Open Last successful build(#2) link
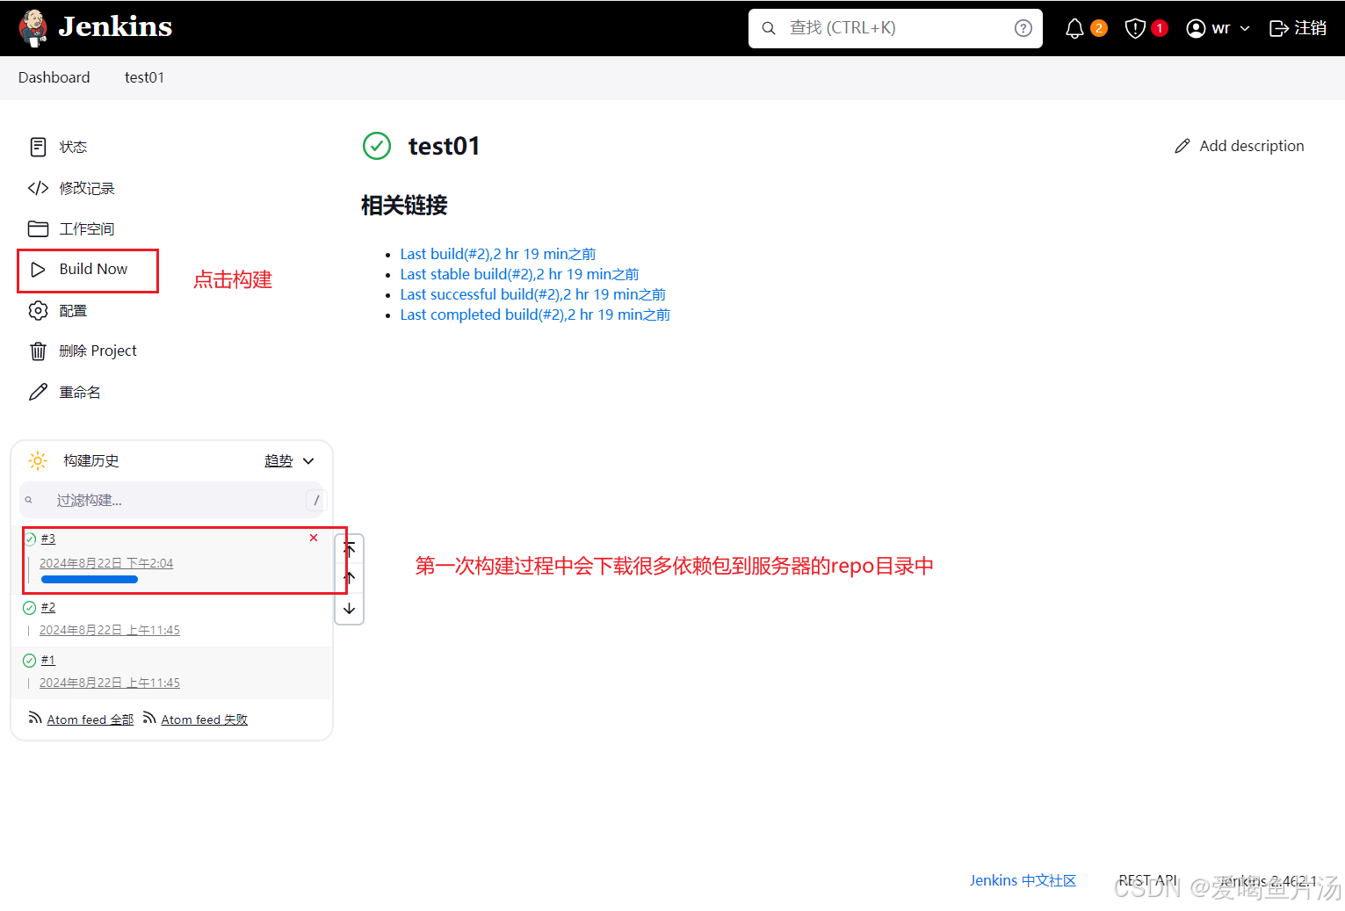This screenshot has width=1345, height=911. (532, 294)
